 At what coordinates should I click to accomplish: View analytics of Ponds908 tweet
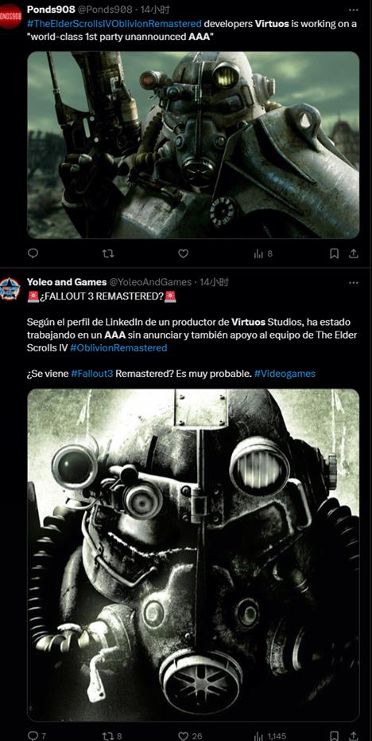pyautogui.click(x=263, y=254)
